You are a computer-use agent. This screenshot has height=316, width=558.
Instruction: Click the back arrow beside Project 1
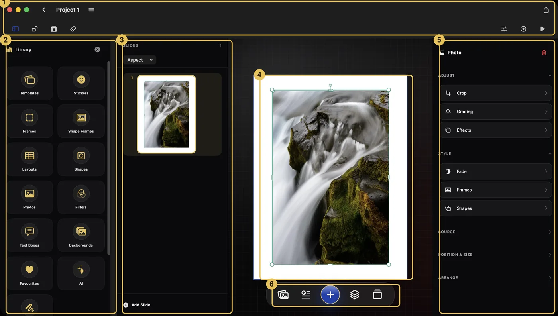[44, 10]
